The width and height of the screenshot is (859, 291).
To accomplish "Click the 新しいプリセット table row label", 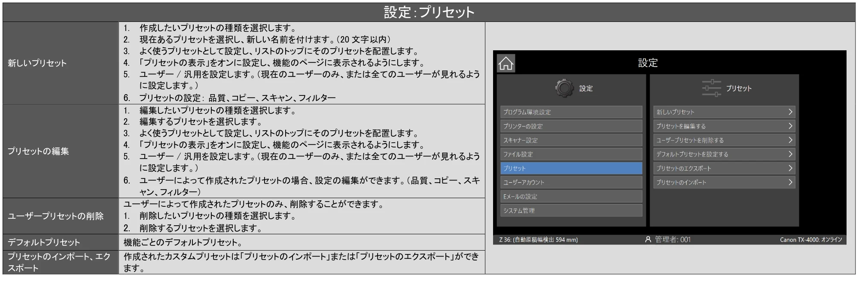I will pyautogui.click(x=37, y=63).
